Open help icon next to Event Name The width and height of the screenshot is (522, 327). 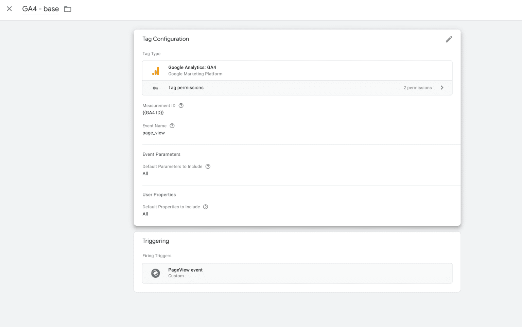pyautogui.click(x=172, y=126)
